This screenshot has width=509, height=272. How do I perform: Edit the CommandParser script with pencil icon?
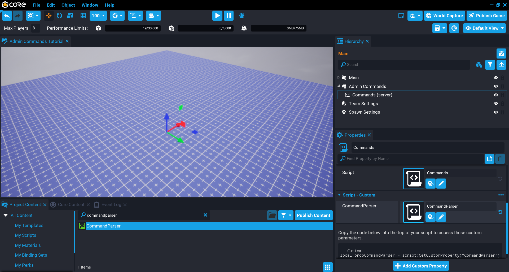(441, 217)
